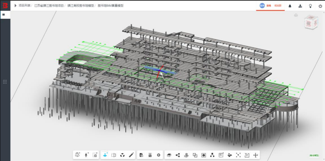Select the orbit rotate tool
Screen dimensions: 325x161
coord(78,155)
